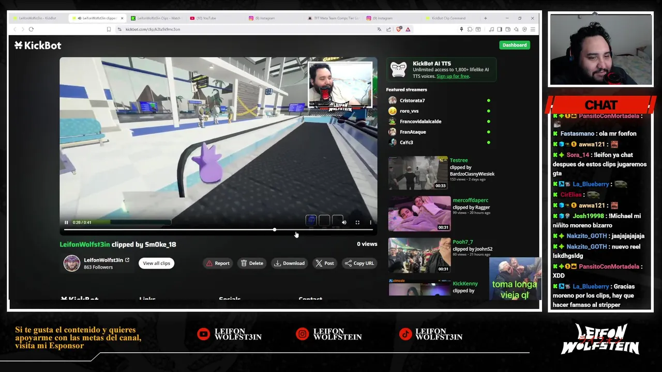Switch to LeifonWolfst3in - KickBot tab

pyautogui.click(x=37, y=18)
